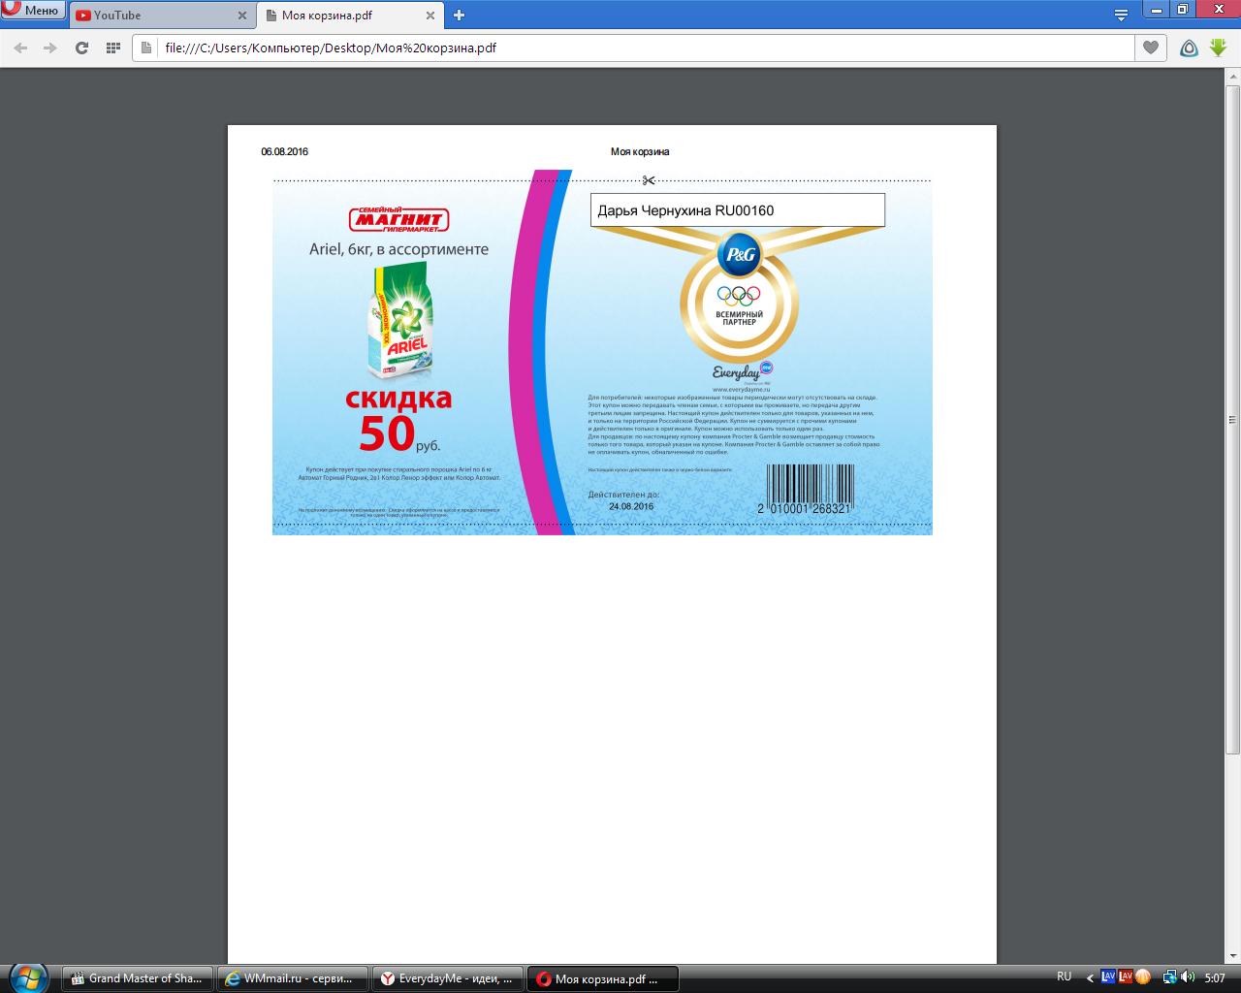Click Моя корзина.pdf taskbar button

602,978
